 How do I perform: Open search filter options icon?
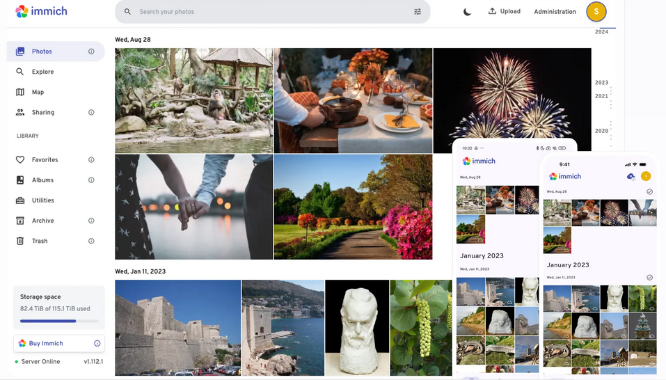(418, 12)
